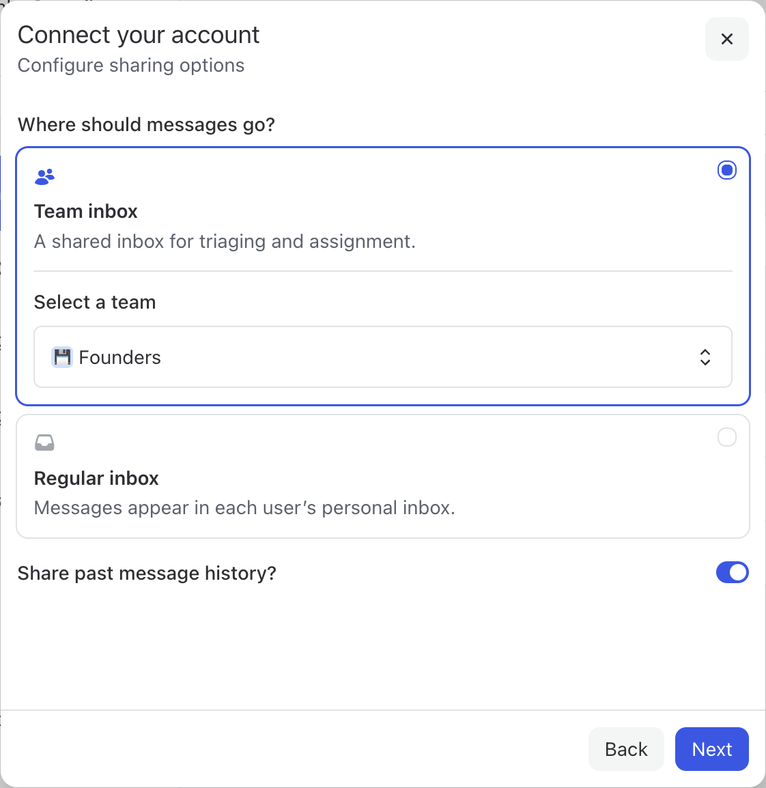Click the shared inbox triaging description text
Screen dimensions: 766x788
225,242
